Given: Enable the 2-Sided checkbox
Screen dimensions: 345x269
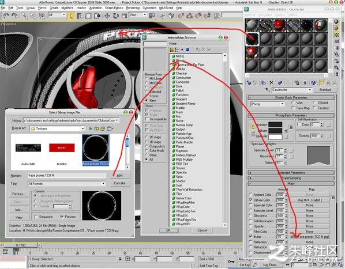Looking at the screenshot, I should click(x=314, y=103).
